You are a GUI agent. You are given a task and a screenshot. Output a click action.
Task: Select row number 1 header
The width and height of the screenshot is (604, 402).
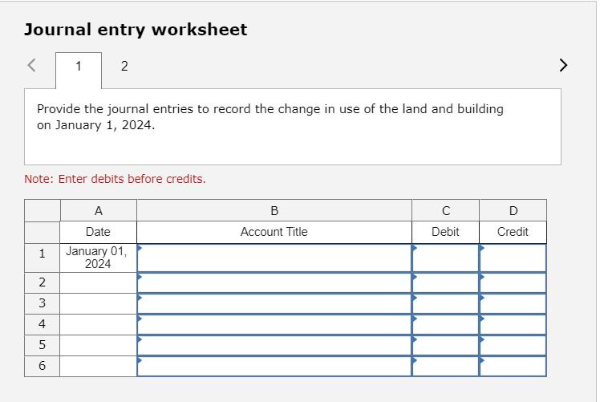[42, 258]
